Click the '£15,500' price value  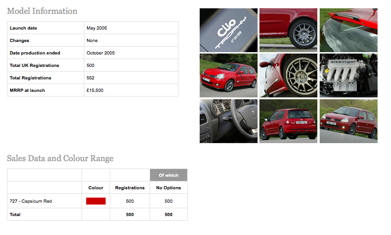(x=95, y=90)
